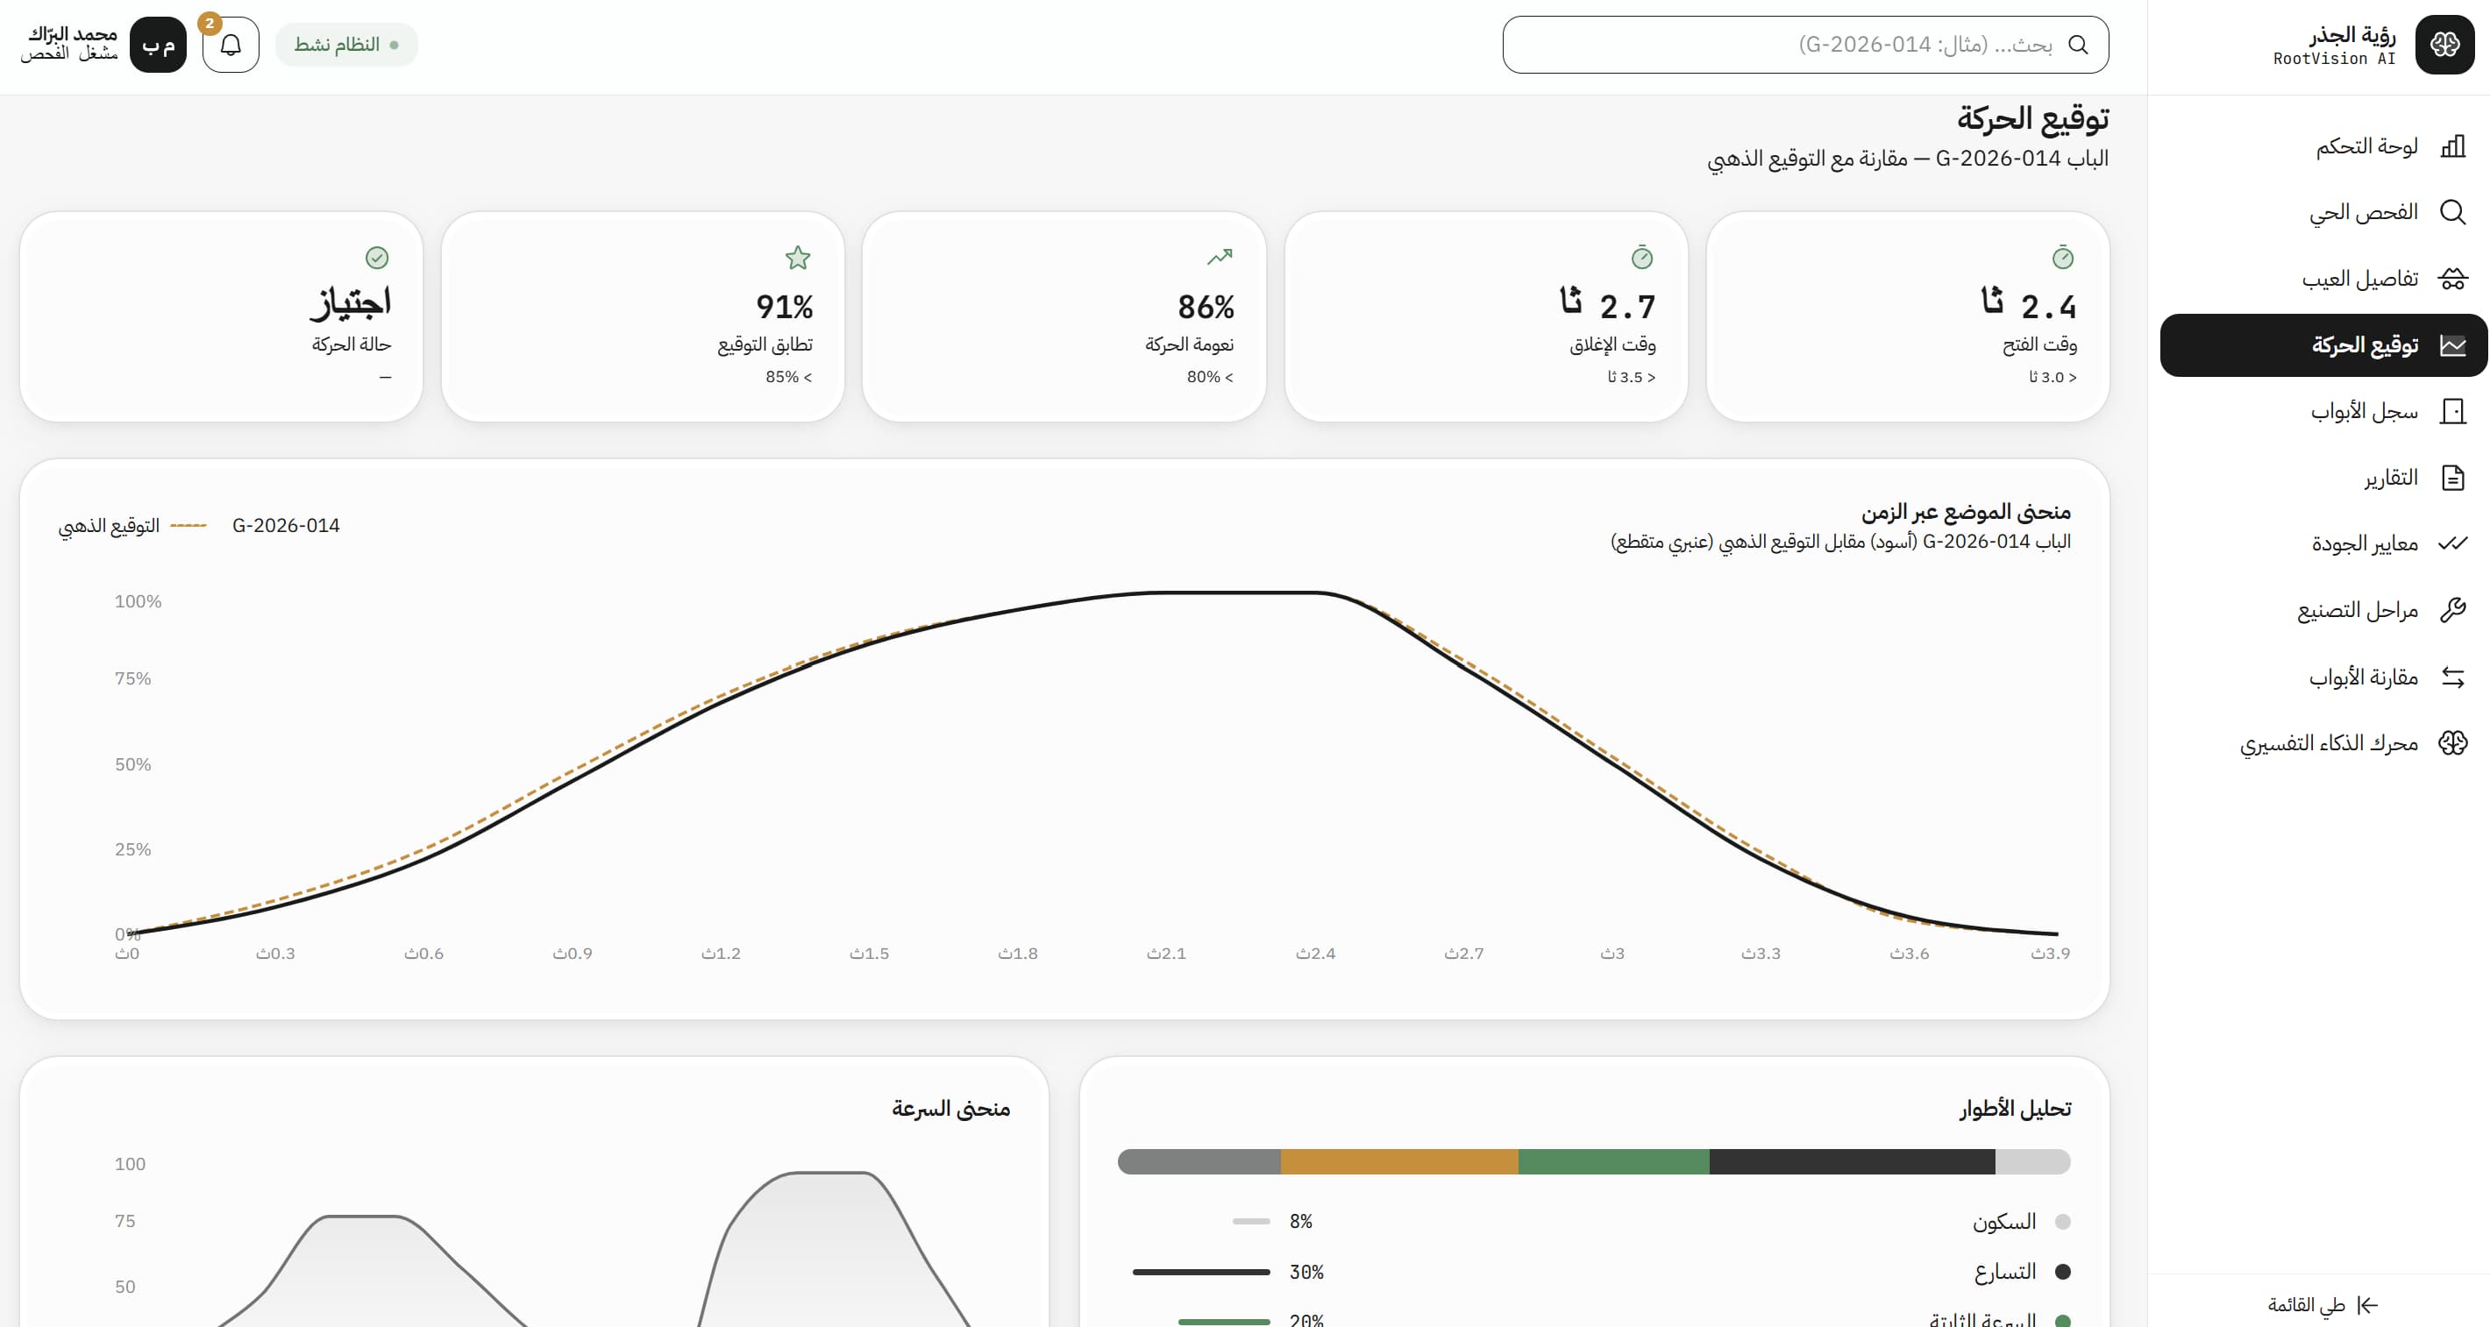2490x1327 pixels.
Task: Click the الفحص الحي magnifier icon
Action: pyautogui.click(x=2452, y=211)
